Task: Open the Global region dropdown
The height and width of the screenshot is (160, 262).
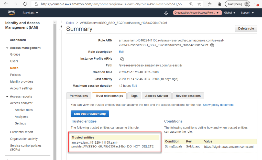Action: tap(230, 13)
